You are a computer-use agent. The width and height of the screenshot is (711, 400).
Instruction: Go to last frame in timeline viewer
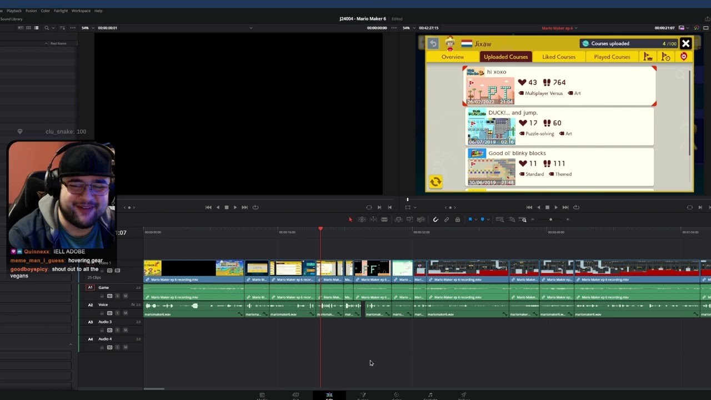click(565, 207)
